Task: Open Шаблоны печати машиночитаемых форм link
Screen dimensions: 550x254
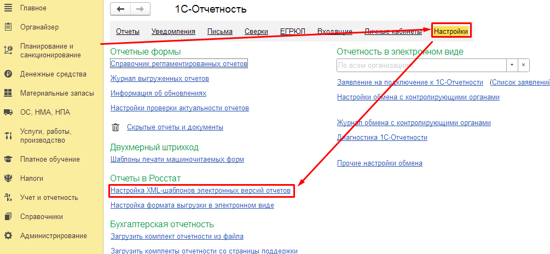Action: pos(177,160)
